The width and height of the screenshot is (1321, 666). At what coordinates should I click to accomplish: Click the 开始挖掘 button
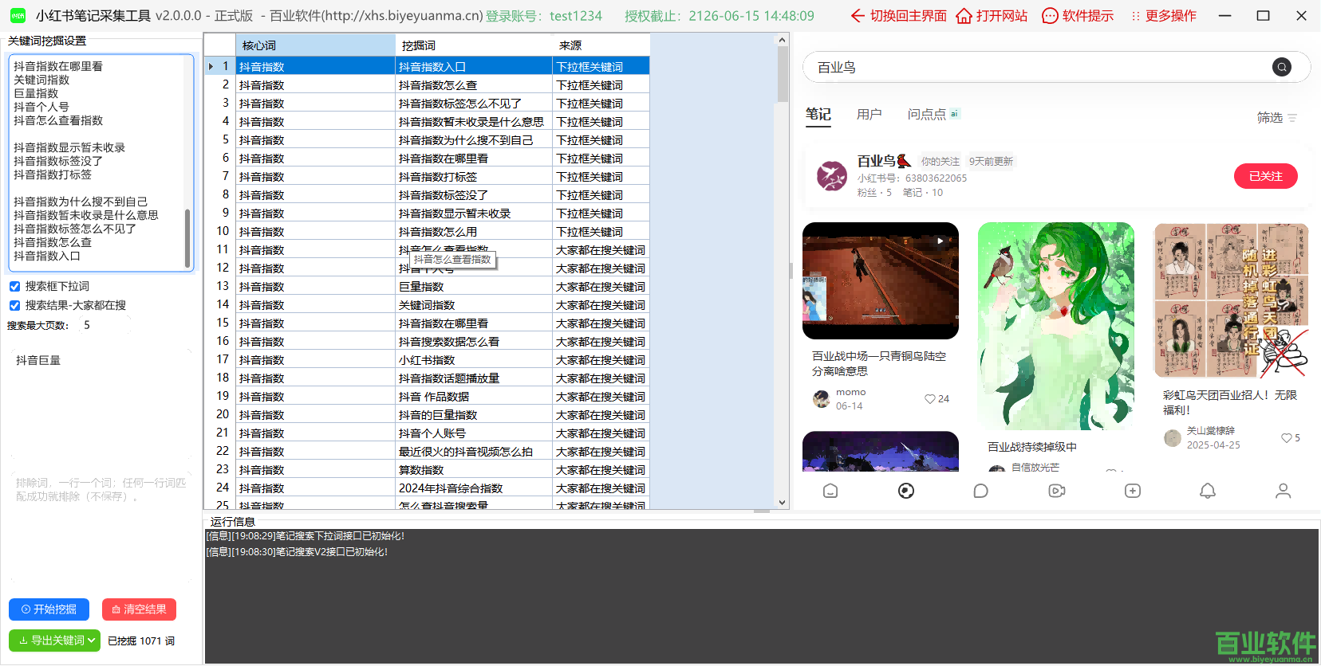tap(49, 609)
